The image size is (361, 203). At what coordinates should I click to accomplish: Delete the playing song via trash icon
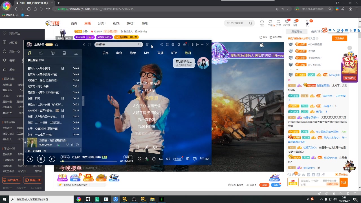pos(72,145)
